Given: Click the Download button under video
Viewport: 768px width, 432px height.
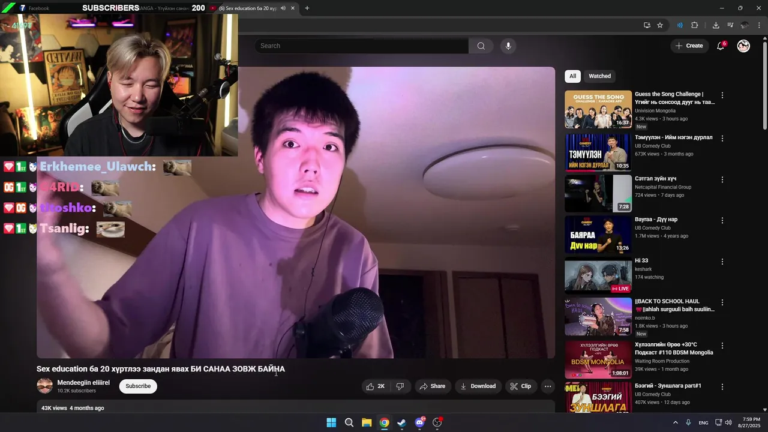Looking at the screenshot, I should (478, 386).
